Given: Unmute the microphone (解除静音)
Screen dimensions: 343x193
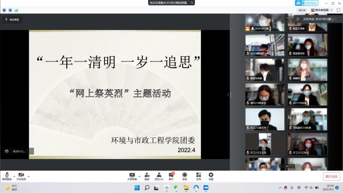Looking at the screenshot, I should click(x=7, y=175).
